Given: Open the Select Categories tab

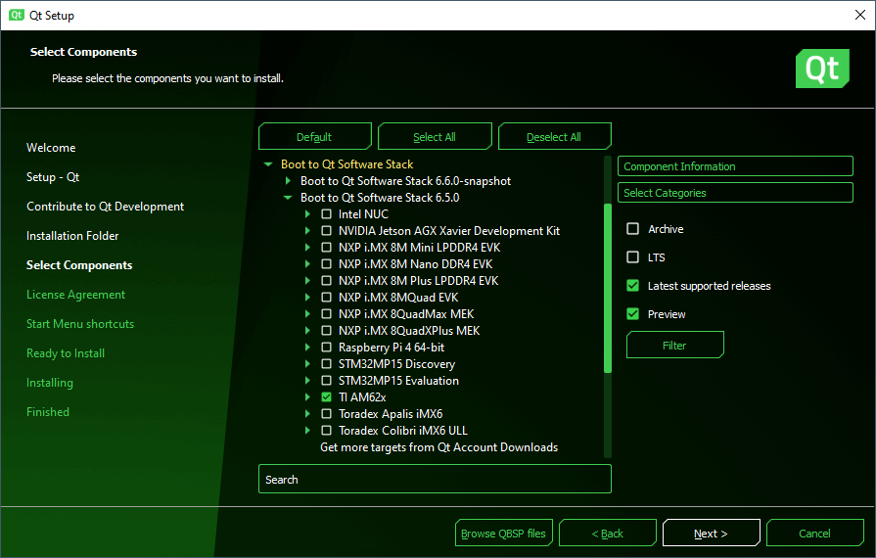Looking at the screenshot, I should pos(735,193).
